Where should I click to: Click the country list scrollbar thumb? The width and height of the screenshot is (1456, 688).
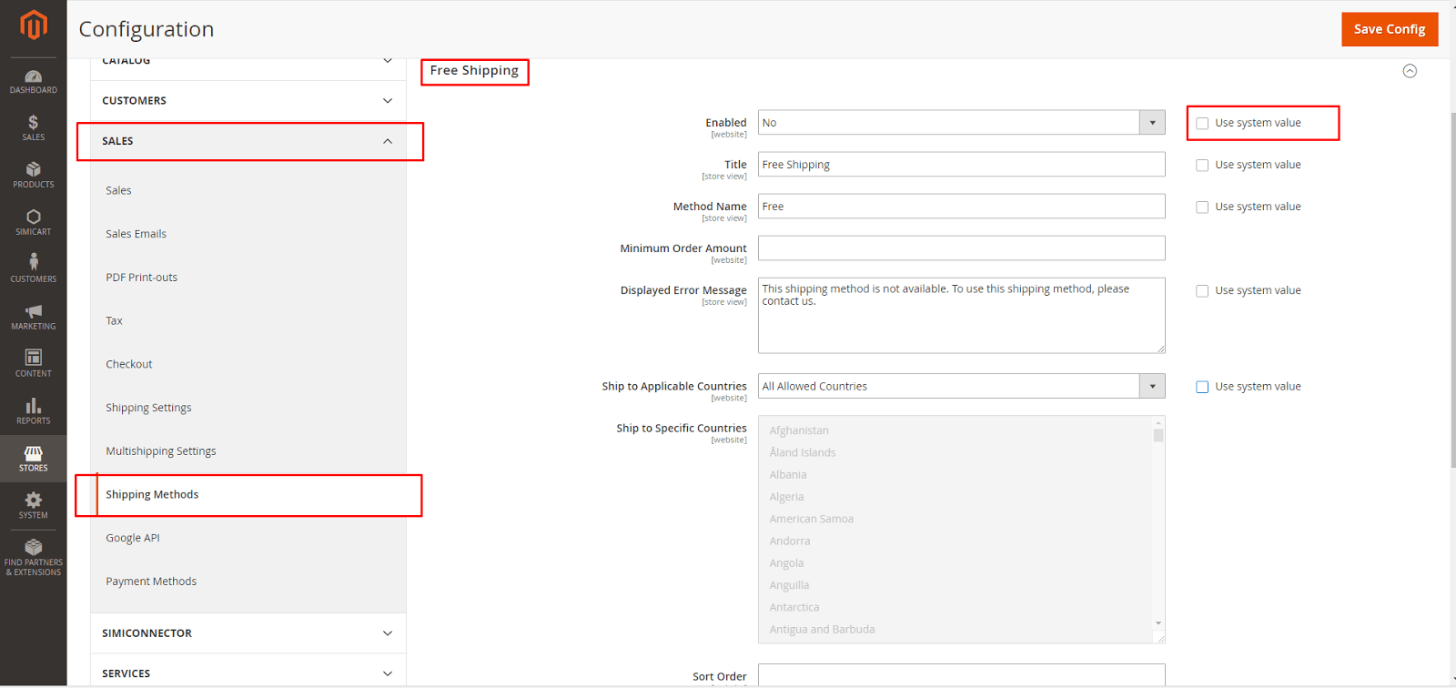click(x=1158, y=435)
